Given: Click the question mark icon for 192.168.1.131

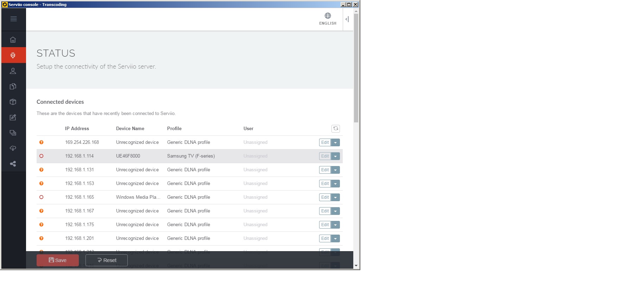Looking at the screenshot, I should pyautogui.click(x=42, y=170).
